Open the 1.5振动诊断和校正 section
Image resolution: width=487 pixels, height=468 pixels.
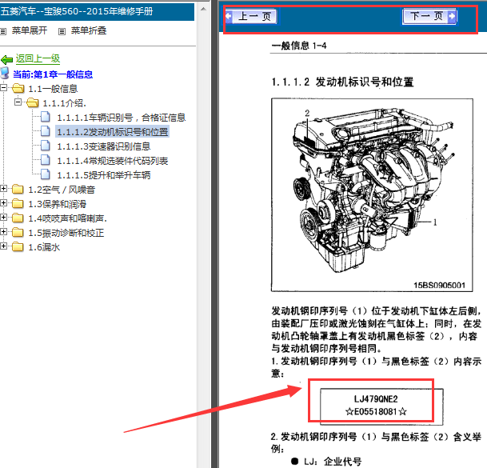66,233
